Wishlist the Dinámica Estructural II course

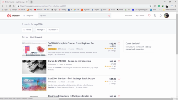[119, 96]
